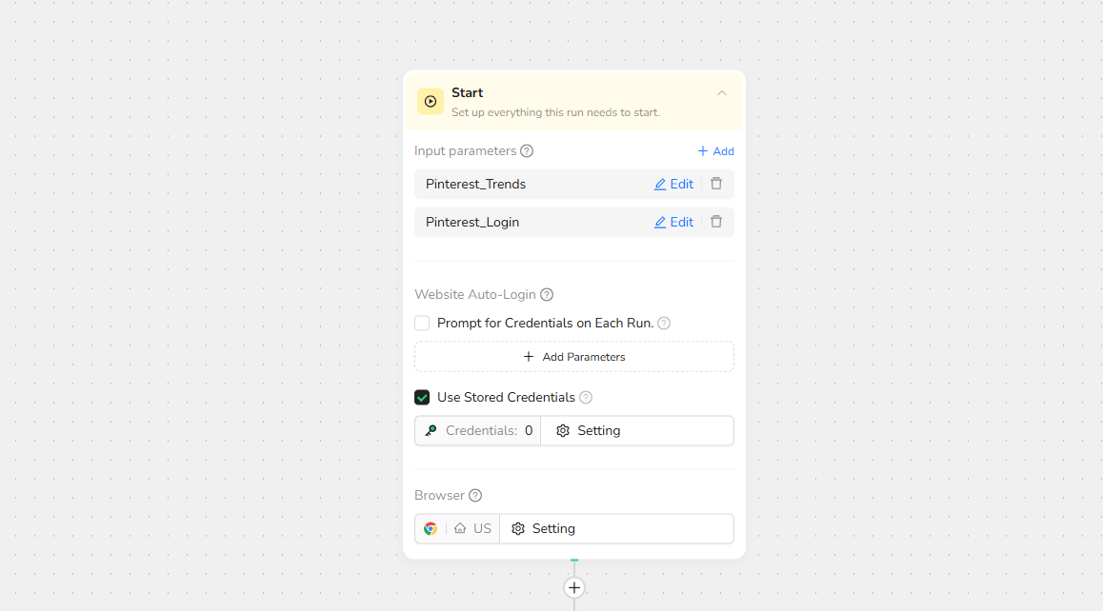Click help icon next to Use Stored Credentials
This screenshot has width=1103, height=611.
click(586, 398)
